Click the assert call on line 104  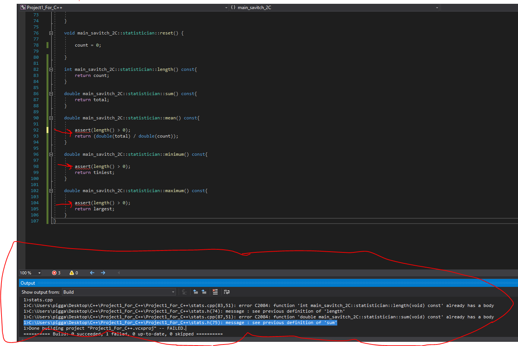[103, 203]
